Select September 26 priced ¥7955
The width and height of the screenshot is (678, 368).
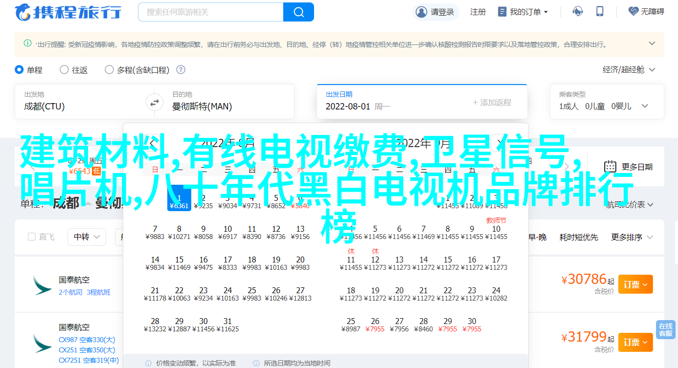[375, 325]
